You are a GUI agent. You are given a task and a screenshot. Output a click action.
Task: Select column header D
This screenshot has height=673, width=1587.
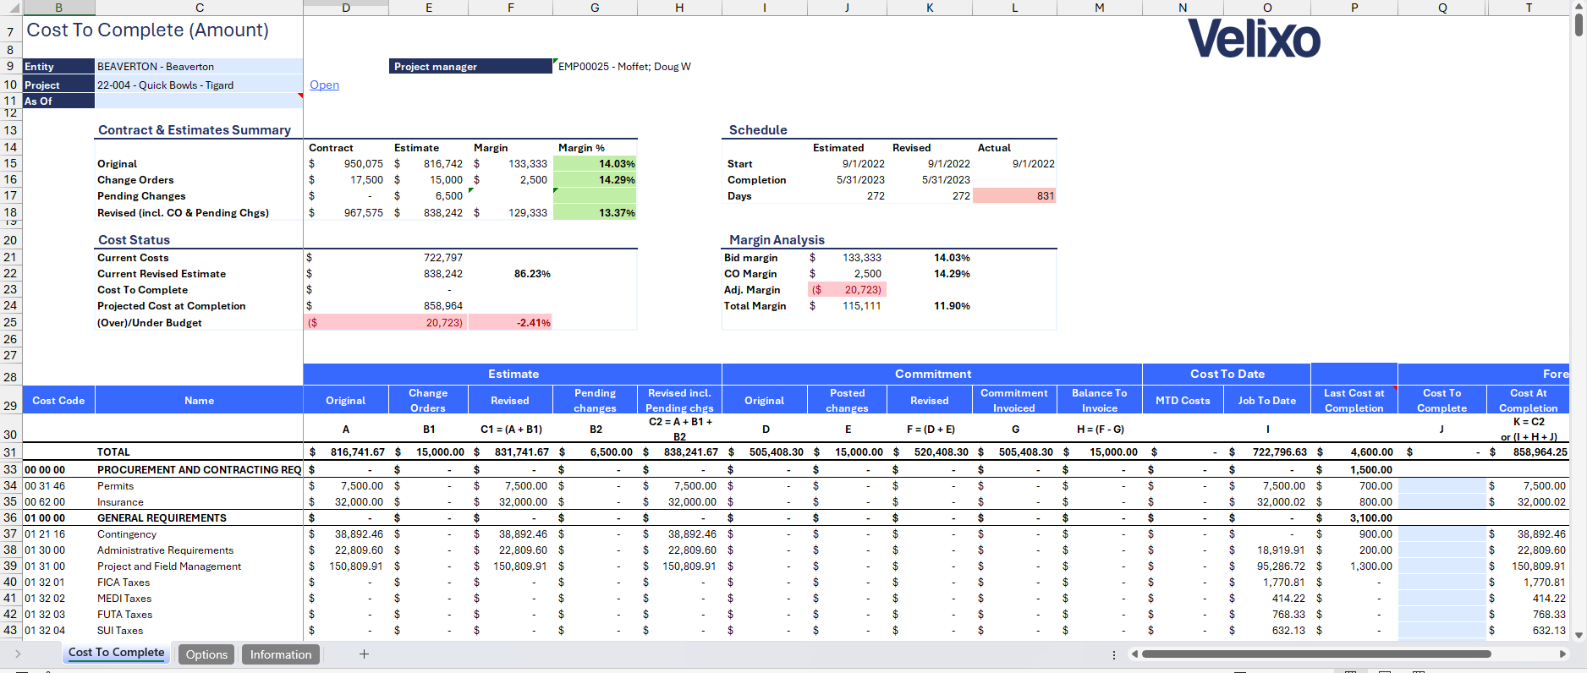346,8
